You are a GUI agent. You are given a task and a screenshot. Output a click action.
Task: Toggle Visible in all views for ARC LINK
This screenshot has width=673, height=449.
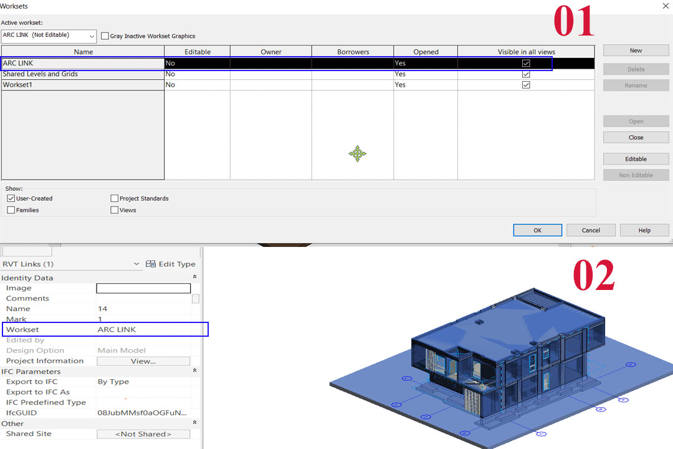tap(526, 63)
